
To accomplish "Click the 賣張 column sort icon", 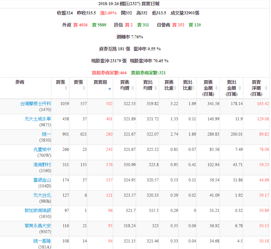I will [x=84, y=88].
